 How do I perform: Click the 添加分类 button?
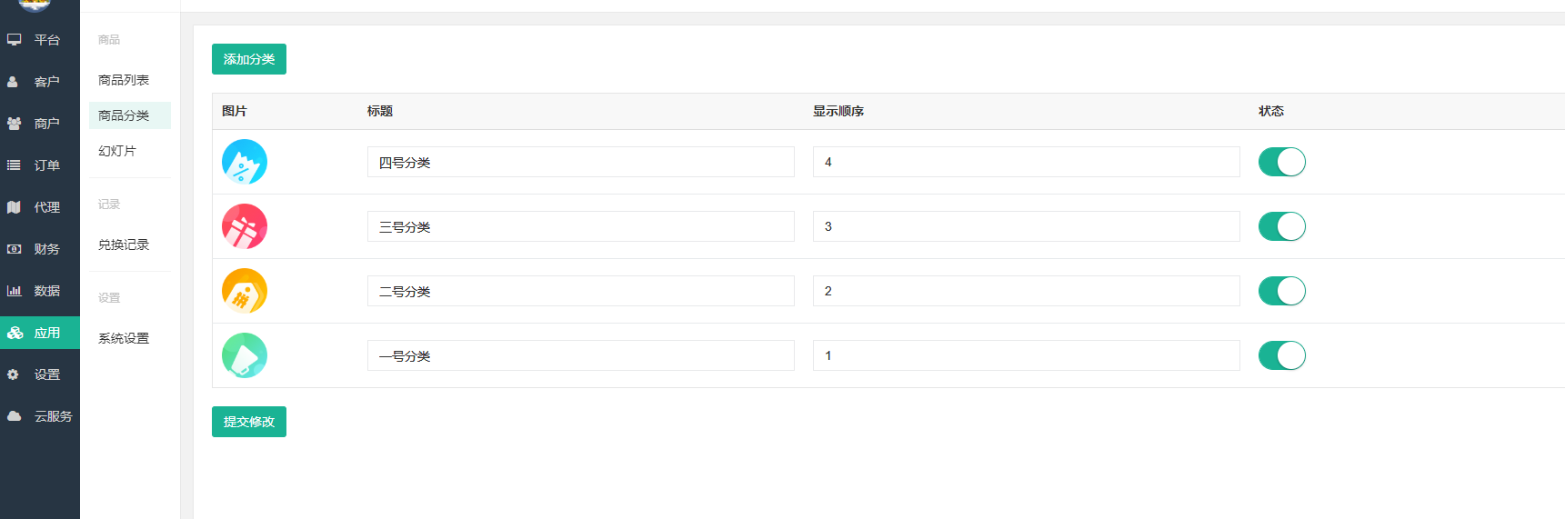[x=249, y=59]
